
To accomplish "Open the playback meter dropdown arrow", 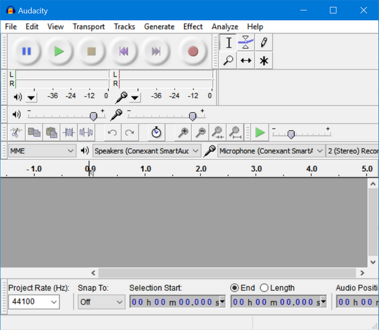I will [x=31, y=98].
